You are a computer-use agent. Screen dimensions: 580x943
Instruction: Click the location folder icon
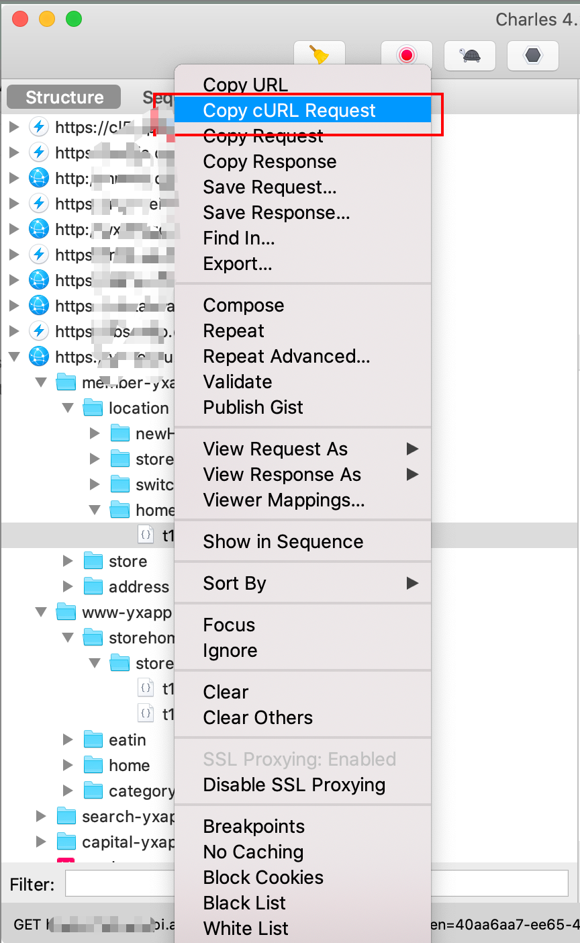tap(93, 408)
